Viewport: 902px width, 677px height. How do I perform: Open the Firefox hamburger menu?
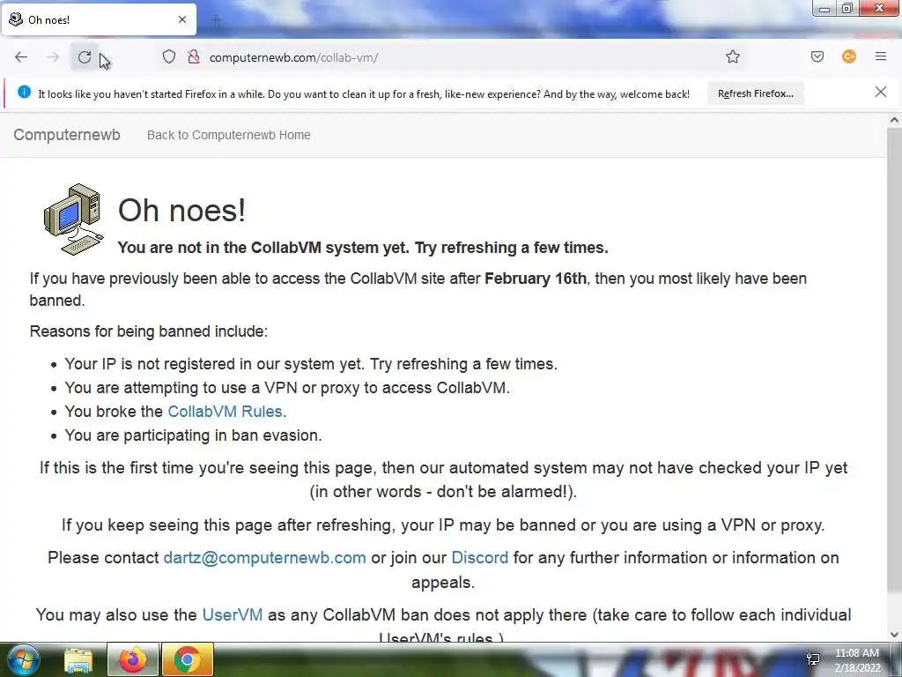881,57
